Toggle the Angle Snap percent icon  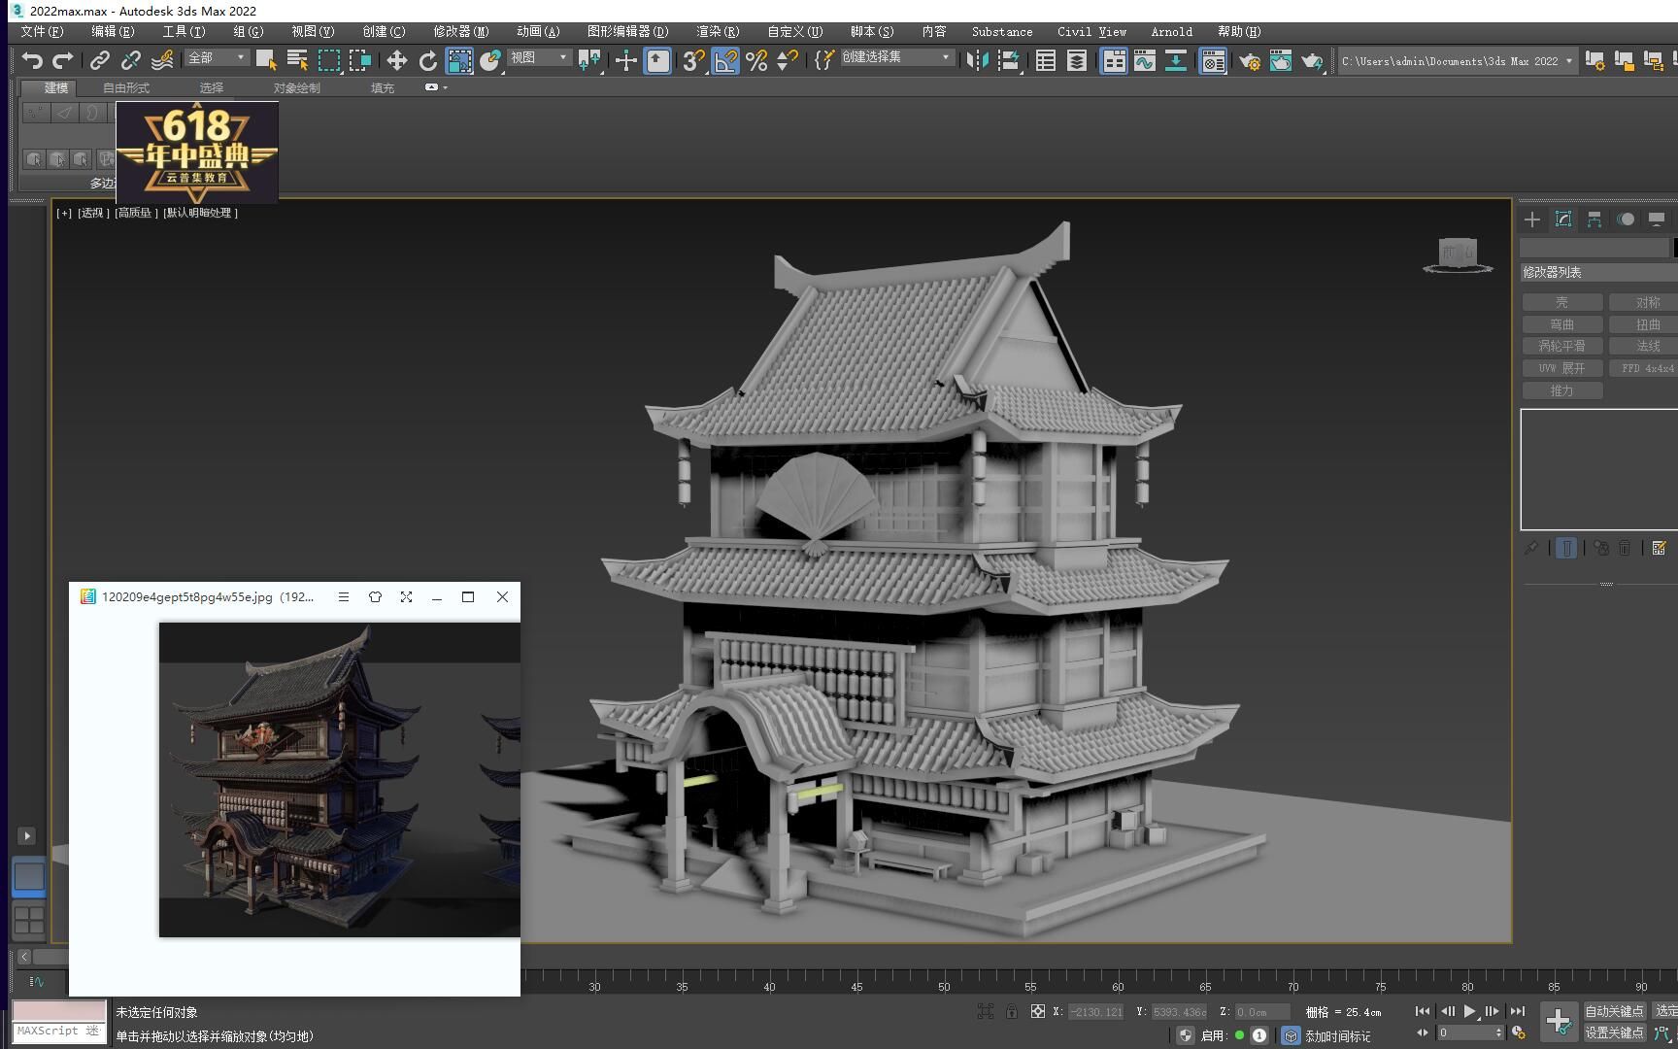756,60
